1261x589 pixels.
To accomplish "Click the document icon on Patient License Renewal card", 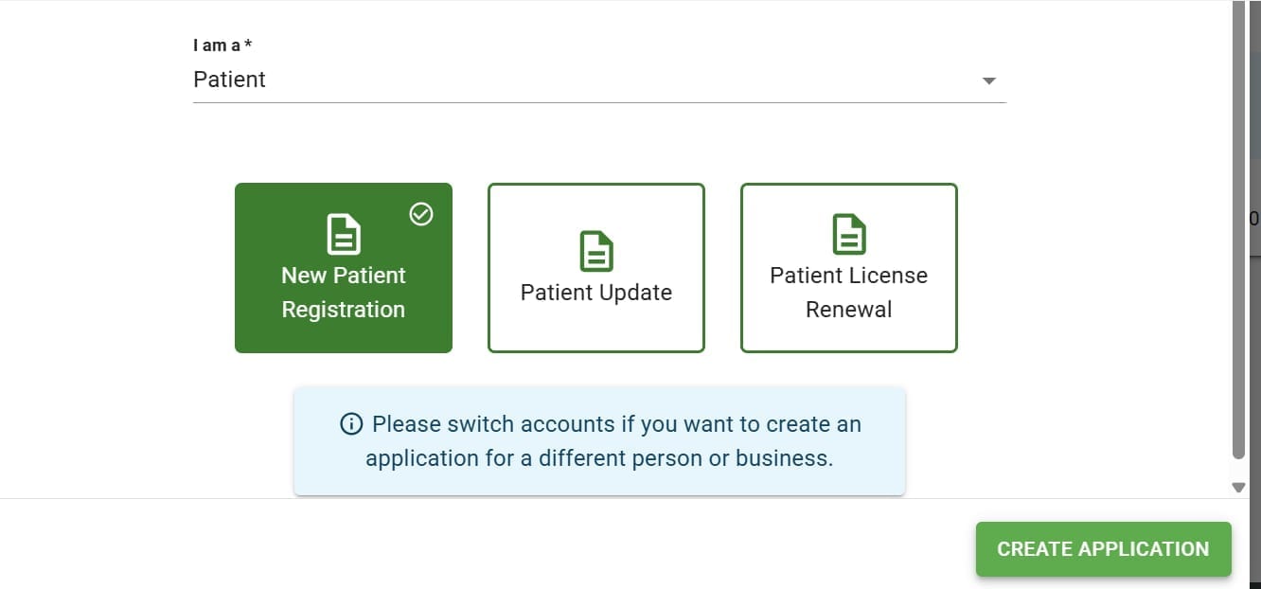I will [x=848, y=233].
